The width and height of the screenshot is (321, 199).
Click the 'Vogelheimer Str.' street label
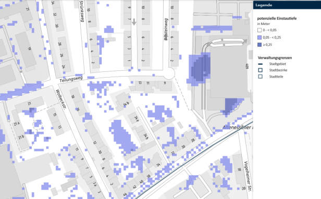coord(248,176)
